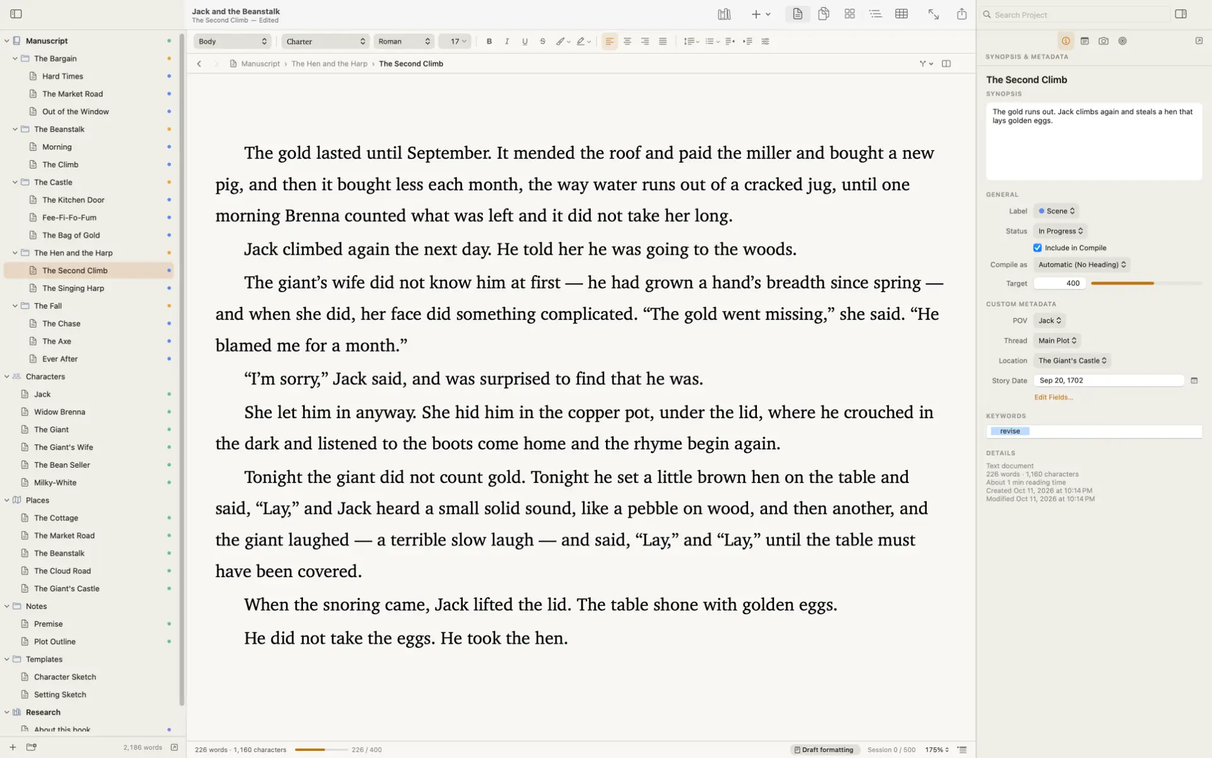Open the Body paragraph style dropdown
The height and width of the screenshot is (758, 1212).
click(232, 42)
